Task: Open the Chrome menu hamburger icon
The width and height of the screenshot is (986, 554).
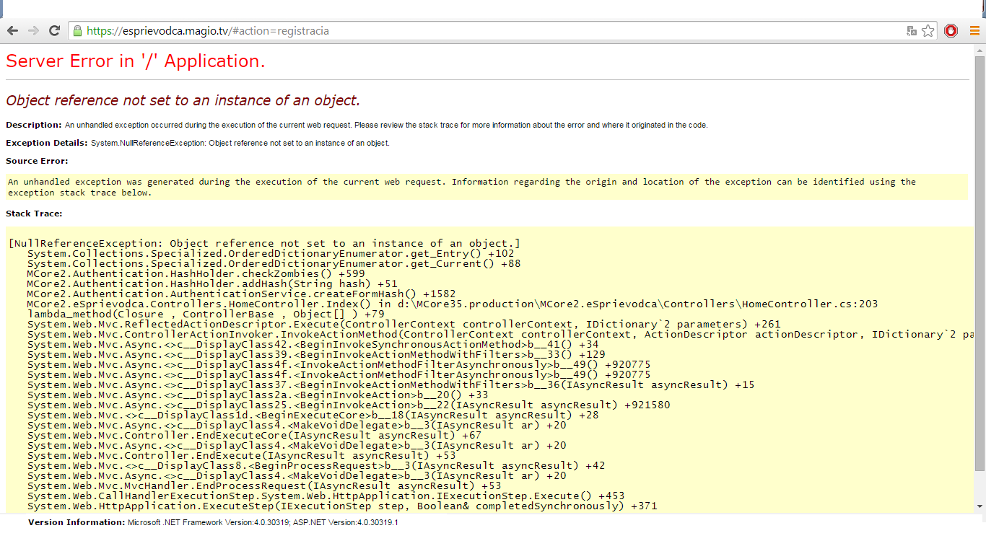Action: (974, 31)
